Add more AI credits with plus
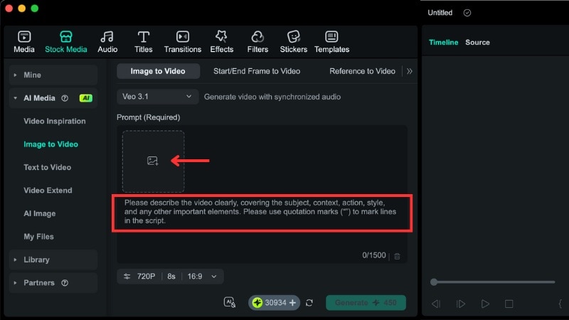This screenshot has height=320, width=569. (x=292, y=303)
